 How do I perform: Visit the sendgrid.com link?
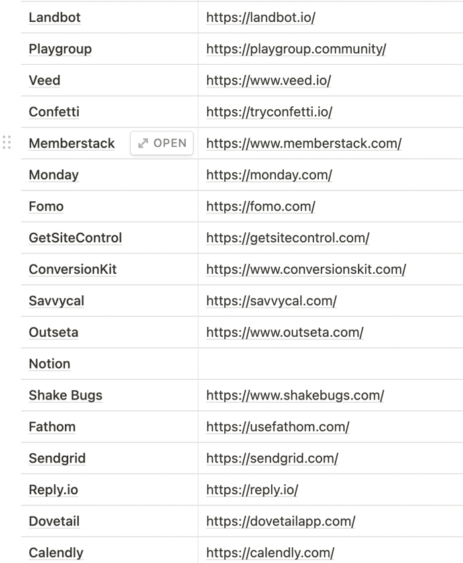click(272, 458)
